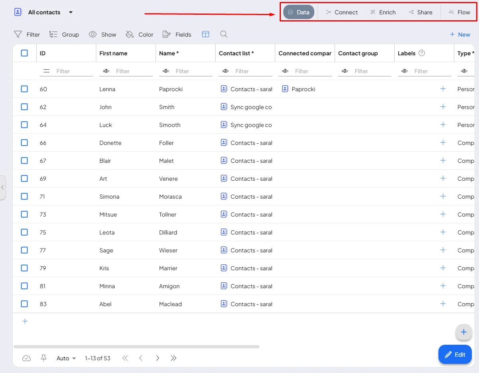Open ID filter operator selector

pyautogui.click(x=47, y=71)
